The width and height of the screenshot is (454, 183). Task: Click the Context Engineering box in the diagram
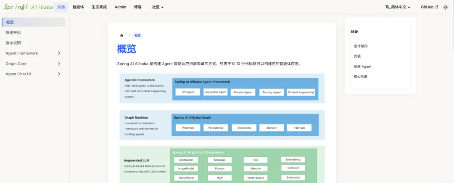pos(301,93)
